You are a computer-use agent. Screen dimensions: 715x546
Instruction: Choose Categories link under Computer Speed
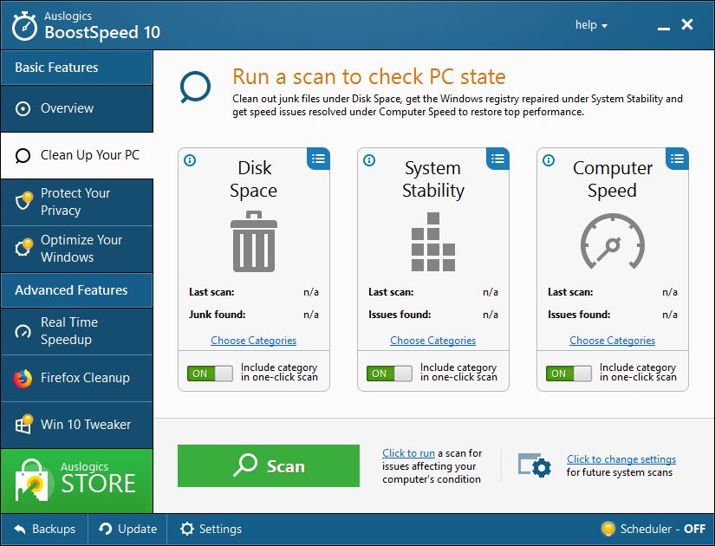click(x=613, y=341)
